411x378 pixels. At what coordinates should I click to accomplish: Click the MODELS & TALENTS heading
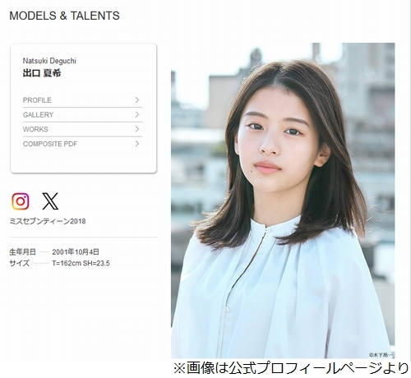pyautogui.click(x=64, y=16)
